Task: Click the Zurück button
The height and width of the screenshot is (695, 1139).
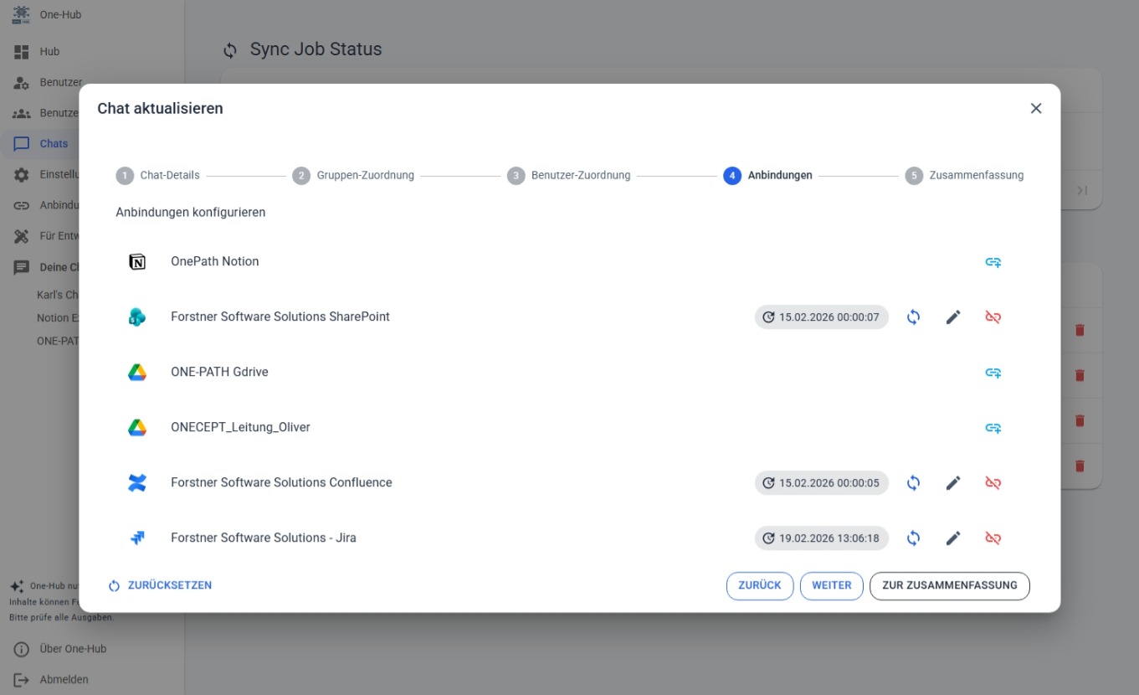Action: 759,586
